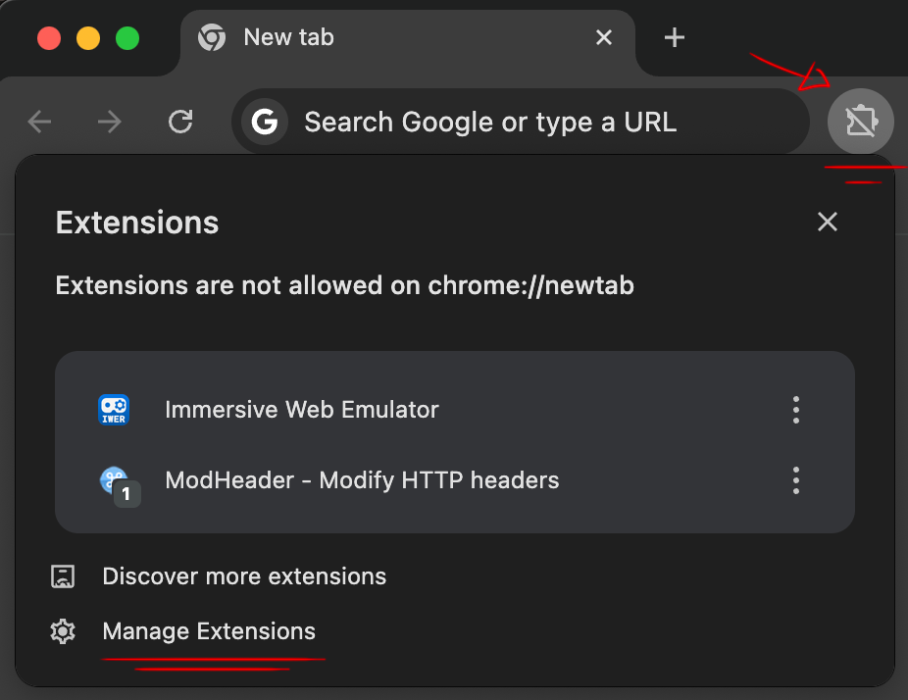Close the Extensions popup panel
The width and height of the screenshot is (908, 700).
pos(828,222)
